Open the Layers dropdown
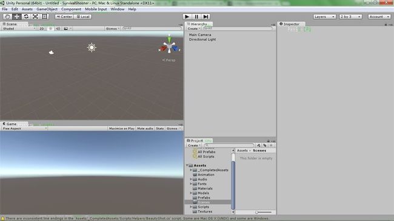This screenshot has height=221, width=394. [x=324, y=17]
